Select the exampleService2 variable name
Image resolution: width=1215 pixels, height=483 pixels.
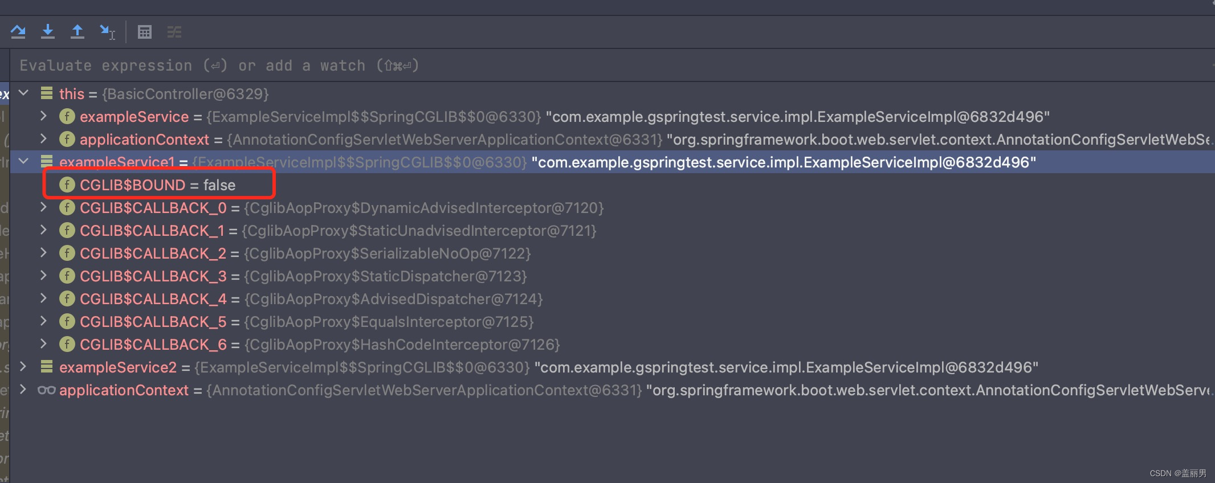(x=118, y=367)
